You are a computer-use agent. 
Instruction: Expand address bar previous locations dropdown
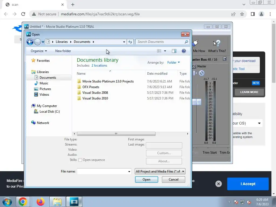tap(124, 42)
